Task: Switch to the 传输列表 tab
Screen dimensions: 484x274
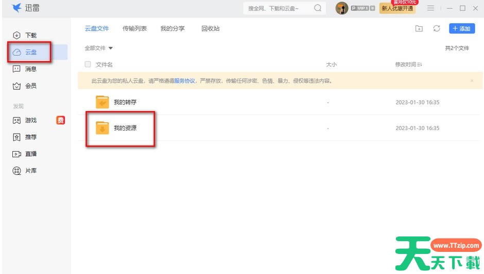Action: pyautogui.click(x=134, y=29)
